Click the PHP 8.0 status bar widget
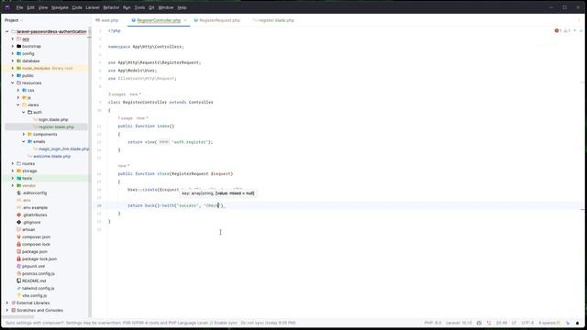 pyautogui.click(x=433, y=323)
